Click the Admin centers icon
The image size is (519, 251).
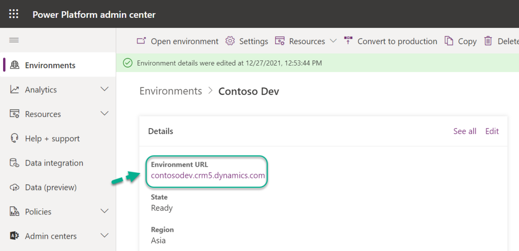pos(15,236)
